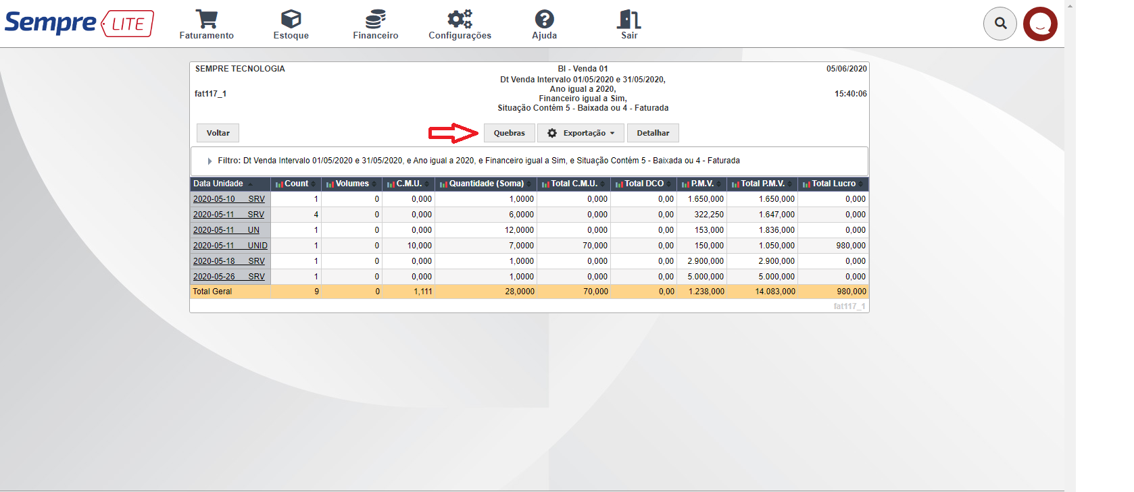Click the Voltar button
Viewport: 1134px width, 492px height.
tap(218, 133)
